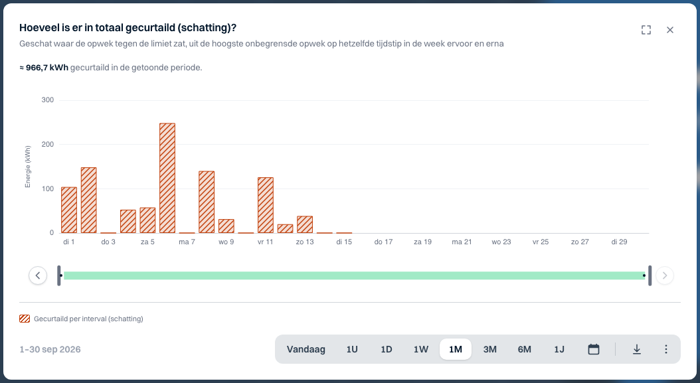Screen dimensions: 700x383
Task: Click the 'zo 27' axis label
Action: point(580,242)
